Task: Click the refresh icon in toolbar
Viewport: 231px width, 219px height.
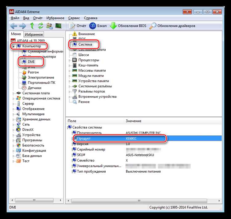Action: point(40,26)
